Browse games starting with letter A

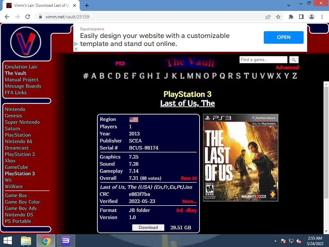[x=94, y=76]
